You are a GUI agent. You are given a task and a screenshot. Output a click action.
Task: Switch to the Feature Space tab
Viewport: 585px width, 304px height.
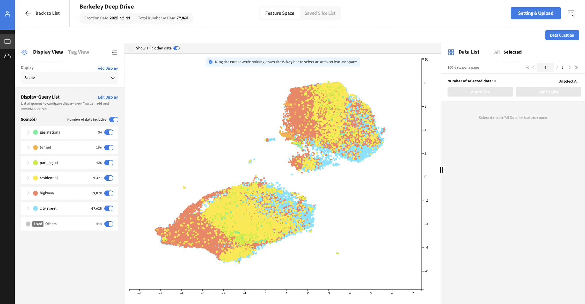(x=280, y=13)
